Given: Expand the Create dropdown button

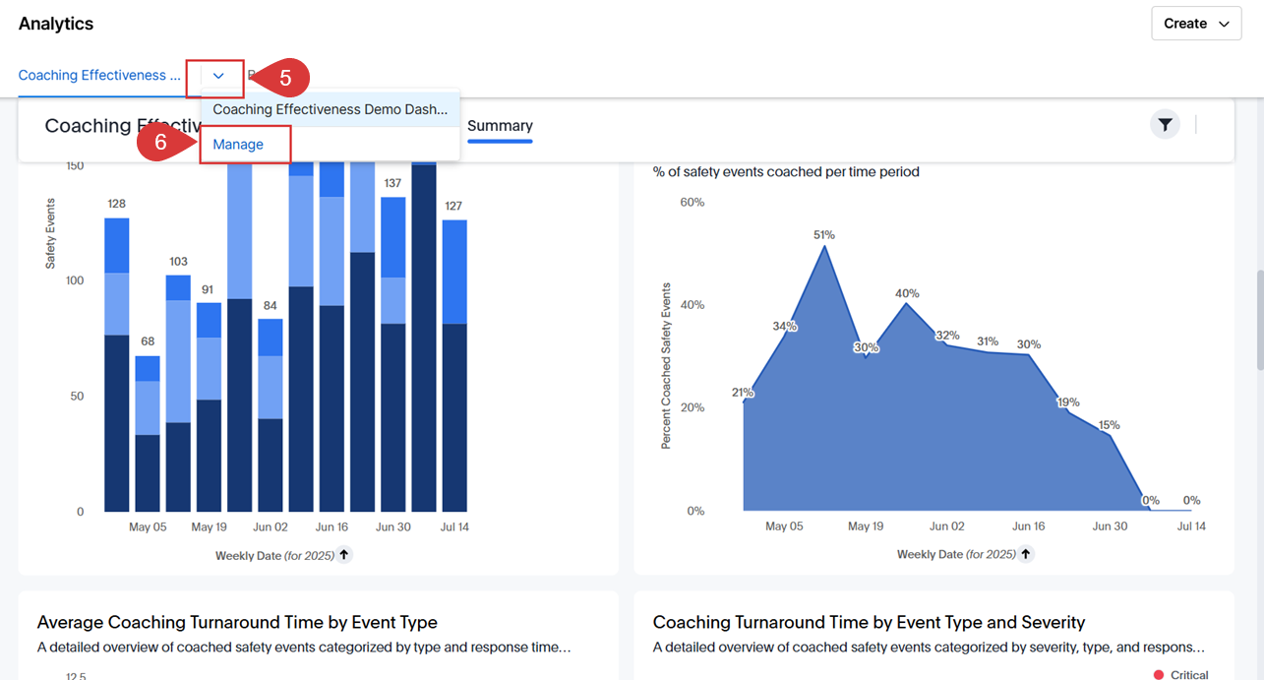Looking at the screenshot, I should 1196,24.
